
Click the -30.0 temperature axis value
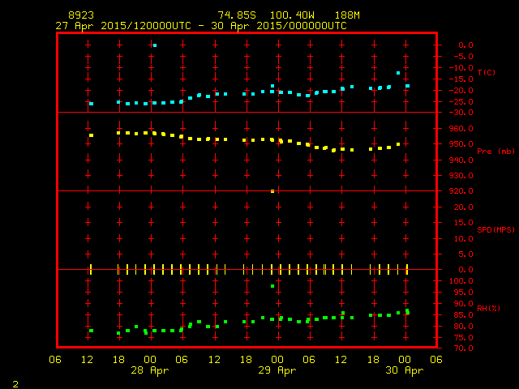[x=461, y=113]
